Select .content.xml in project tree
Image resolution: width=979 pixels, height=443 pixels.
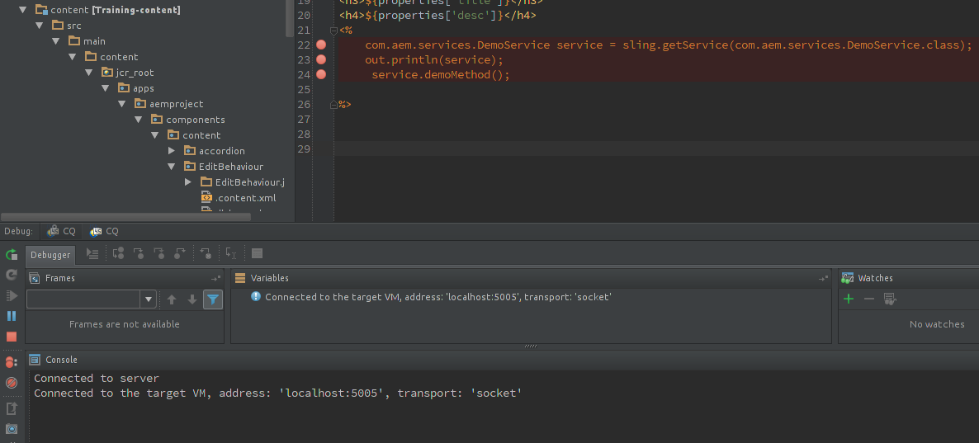click(245, 198)
